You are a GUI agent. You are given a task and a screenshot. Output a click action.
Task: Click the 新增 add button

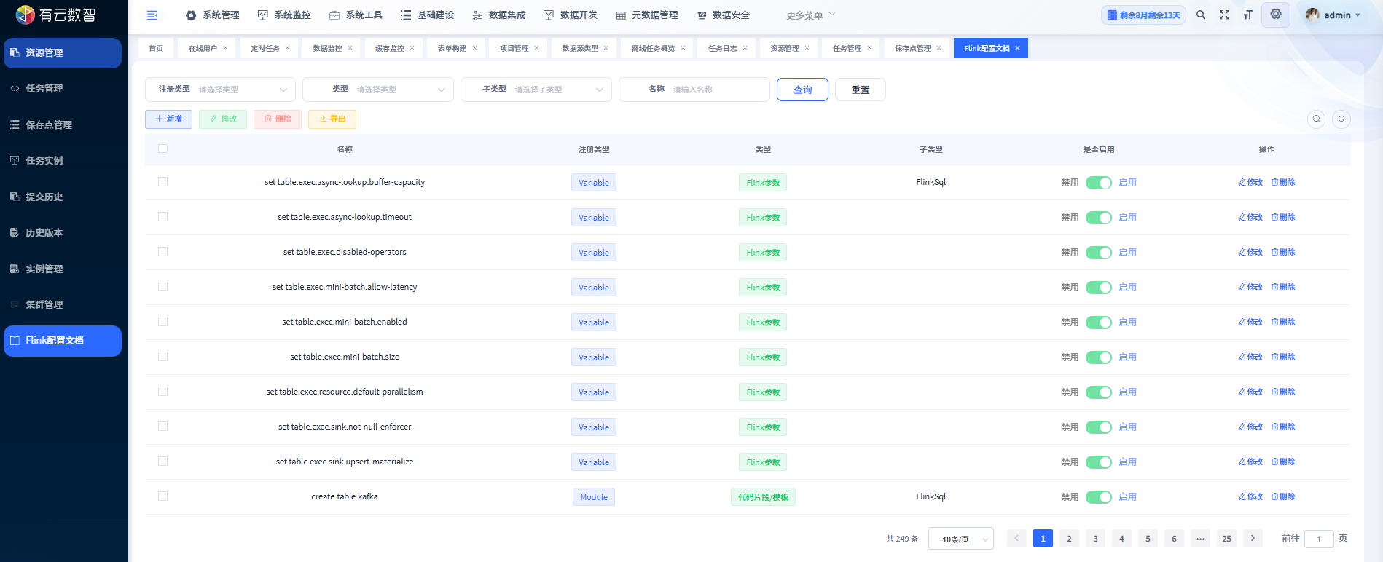point(168,119)
